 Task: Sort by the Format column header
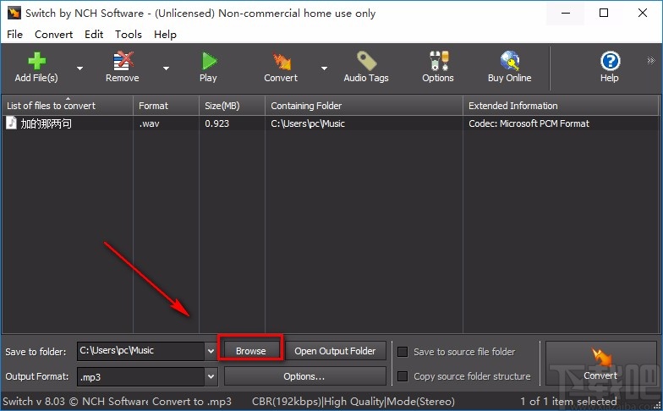point(166,106)
